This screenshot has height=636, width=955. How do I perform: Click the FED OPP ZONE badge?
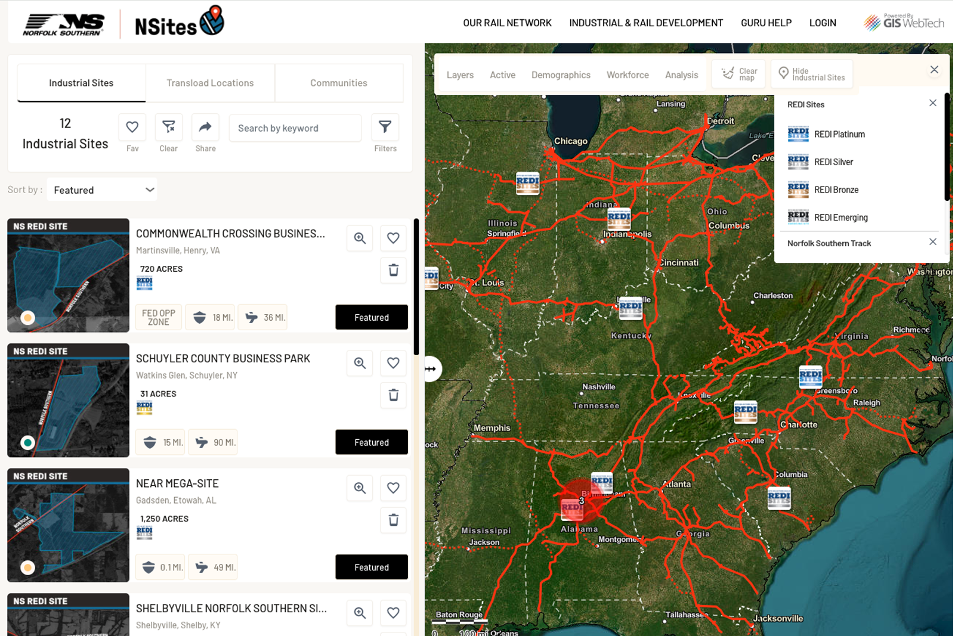click(158, 317)
